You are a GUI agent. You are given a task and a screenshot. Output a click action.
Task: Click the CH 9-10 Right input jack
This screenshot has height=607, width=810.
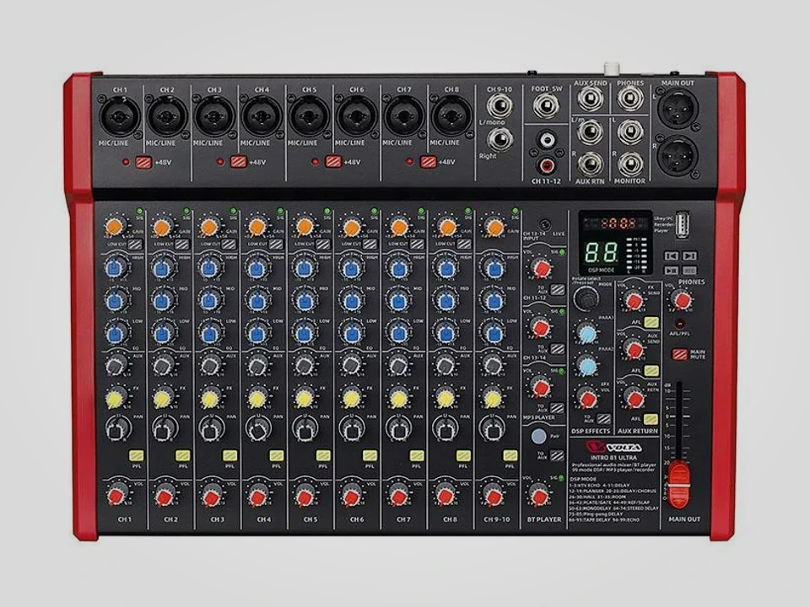click(x=499, y=139)
